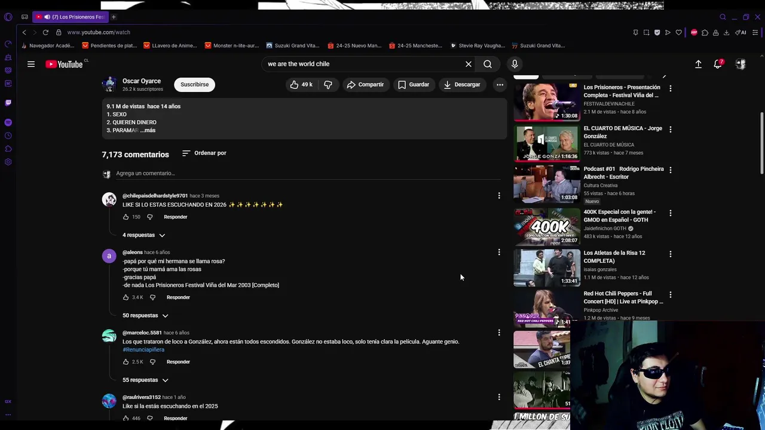Dislike the @aleons comment
Screen dimensions: 765x430
click(x=152, y=297)
